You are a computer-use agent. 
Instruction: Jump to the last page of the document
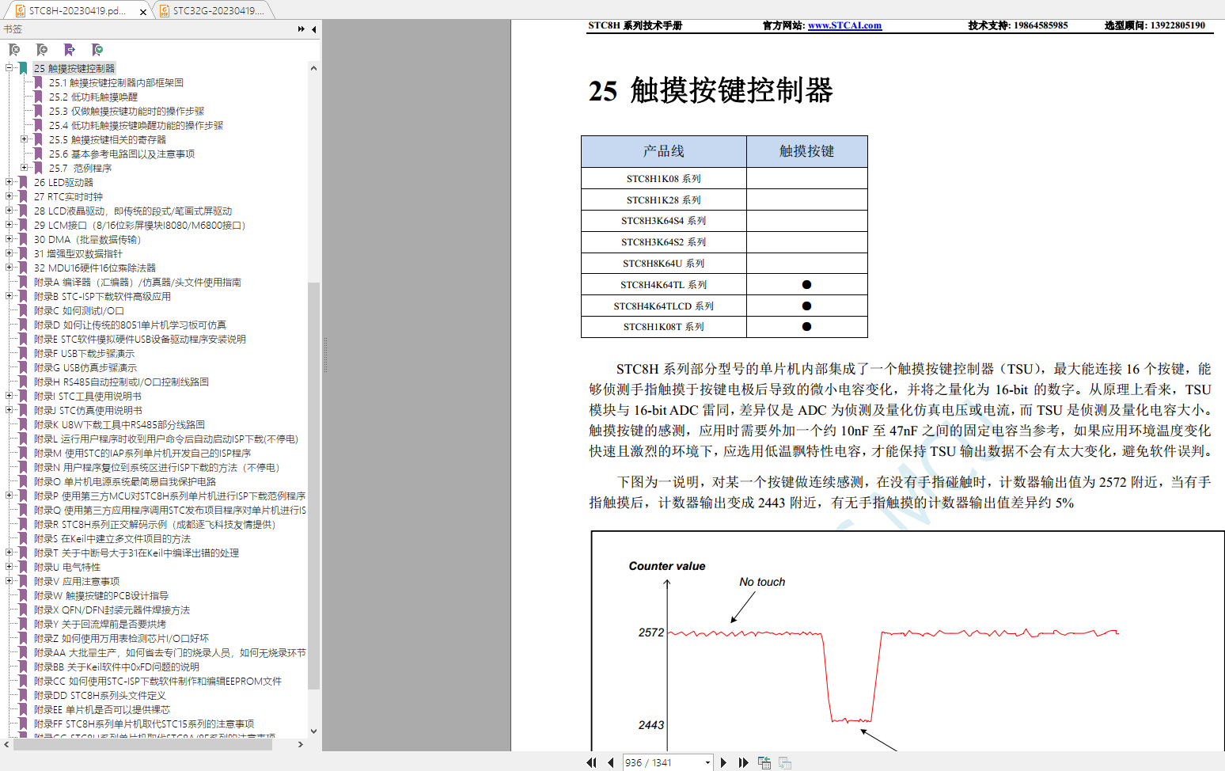[743, 762]
